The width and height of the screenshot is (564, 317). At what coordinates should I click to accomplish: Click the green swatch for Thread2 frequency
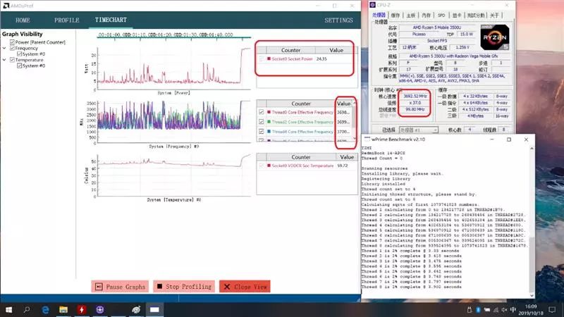pos(269,122)
